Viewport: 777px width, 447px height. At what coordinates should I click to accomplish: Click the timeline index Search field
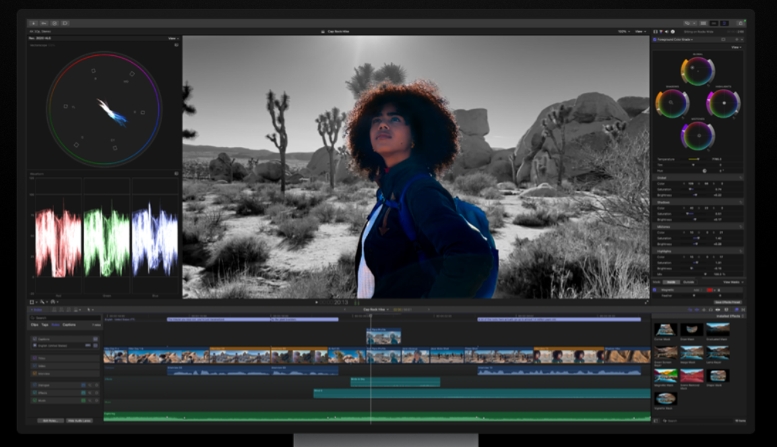click(x=65, y=318)
